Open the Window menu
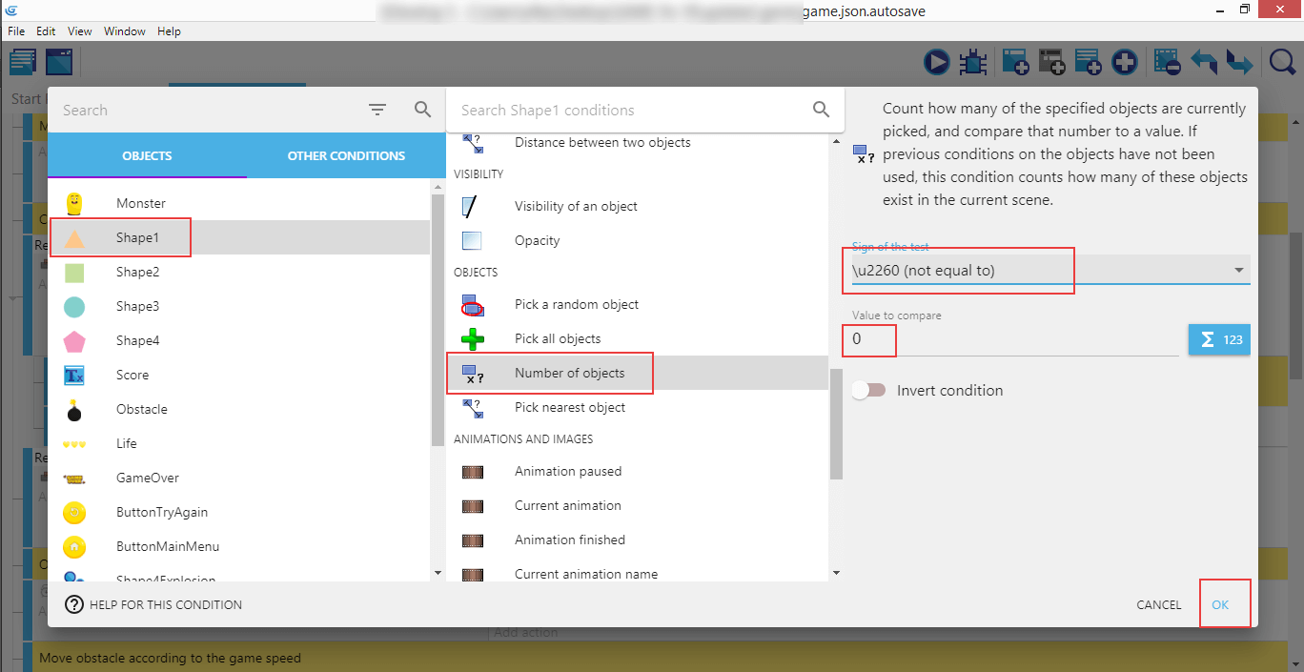 click(x=125, y=31)
